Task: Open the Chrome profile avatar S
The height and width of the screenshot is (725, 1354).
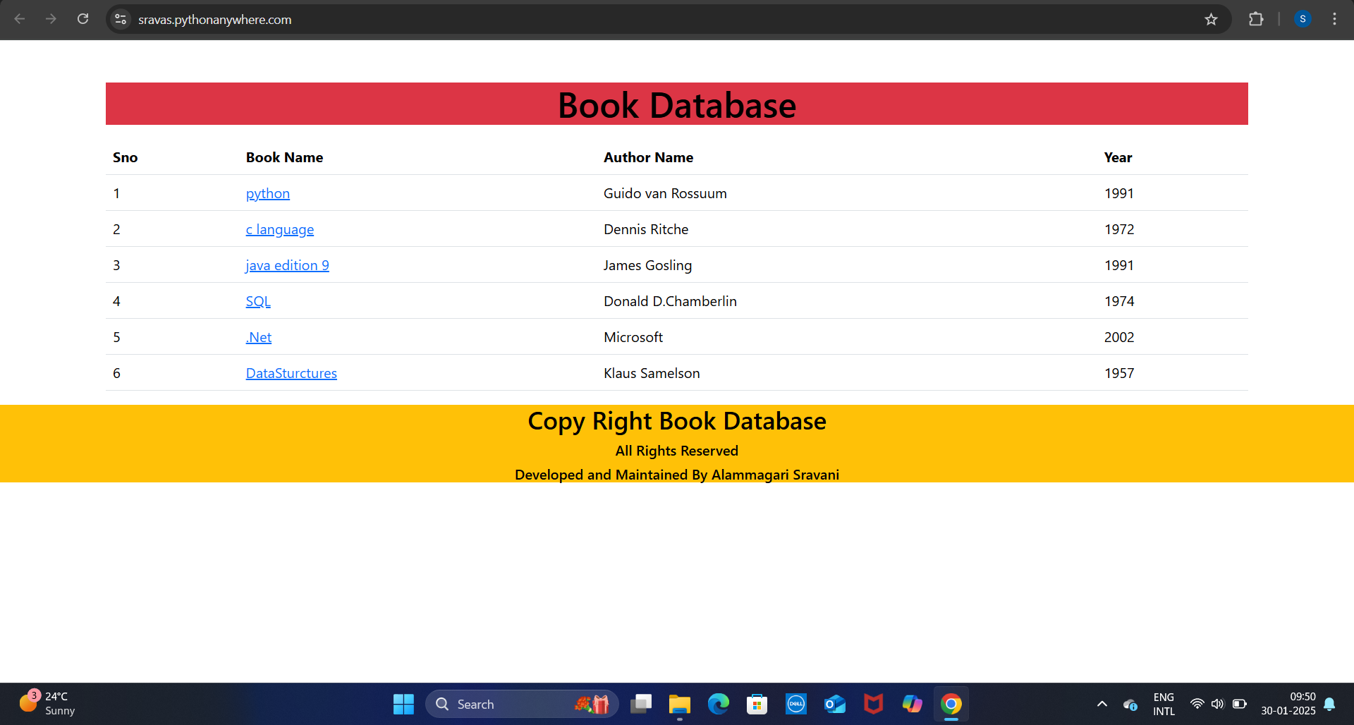Action: tap(1303, 19)
